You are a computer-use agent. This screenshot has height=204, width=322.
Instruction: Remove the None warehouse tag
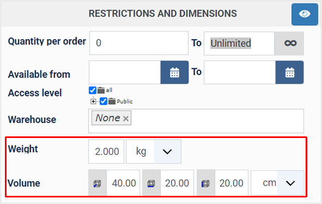coord(126,118)
